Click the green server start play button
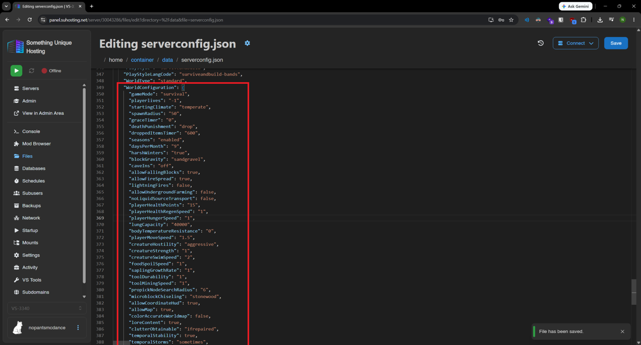 (16, 71)
